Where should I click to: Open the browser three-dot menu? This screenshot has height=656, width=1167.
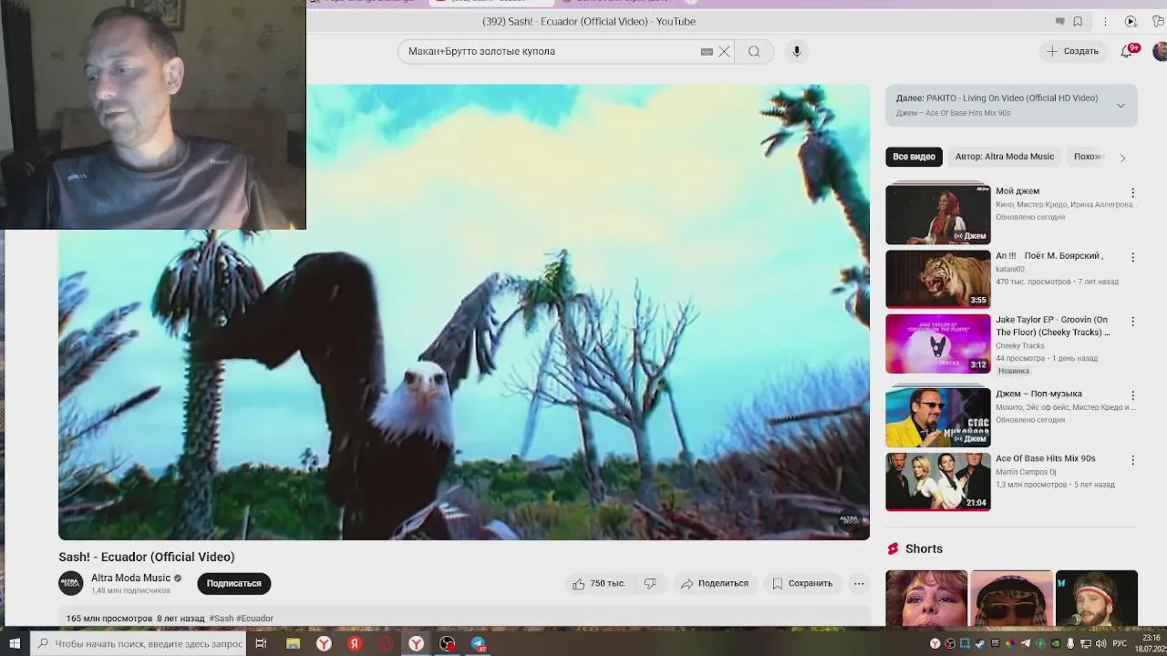coord(1105,22)
